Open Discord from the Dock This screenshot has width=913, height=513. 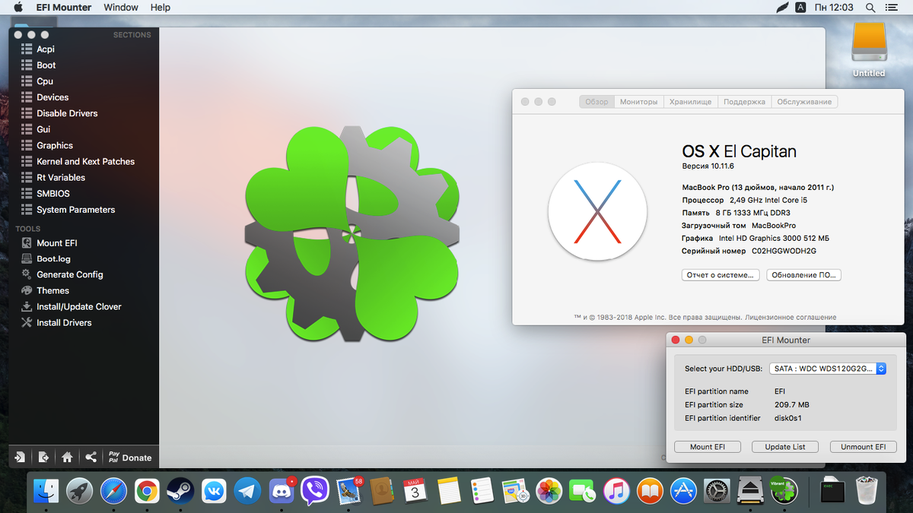[x=281, y=491]
